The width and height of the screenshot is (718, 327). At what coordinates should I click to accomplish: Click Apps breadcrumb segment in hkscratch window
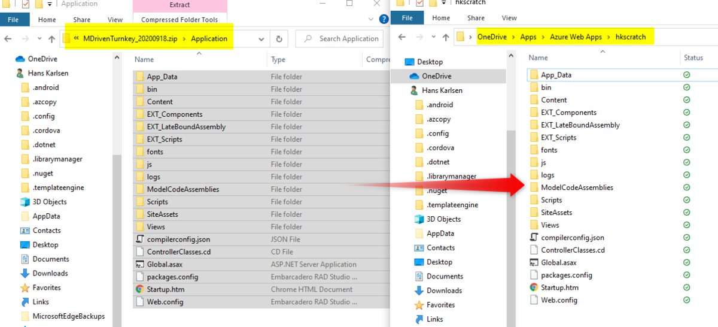coord(528,37)
